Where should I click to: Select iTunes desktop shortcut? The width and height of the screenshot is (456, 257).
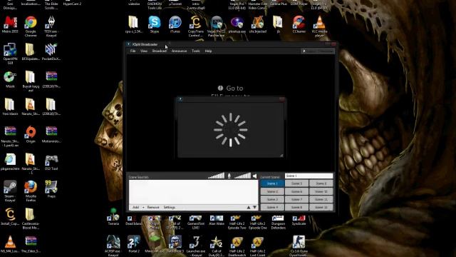pos(175,24)
